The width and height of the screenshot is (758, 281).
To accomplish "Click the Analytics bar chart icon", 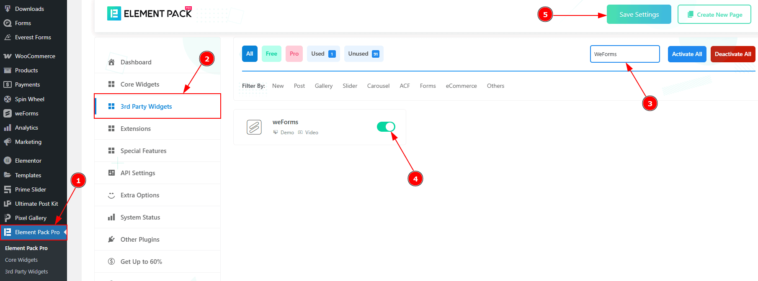I will point(8,128).
